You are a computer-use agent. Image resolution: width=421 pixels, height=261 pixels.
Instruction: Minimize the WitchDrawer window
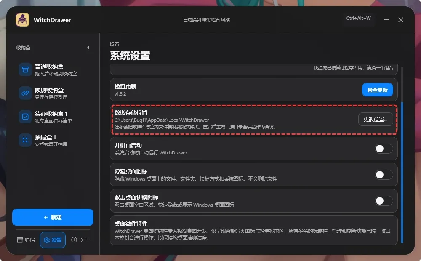(386, 20)
